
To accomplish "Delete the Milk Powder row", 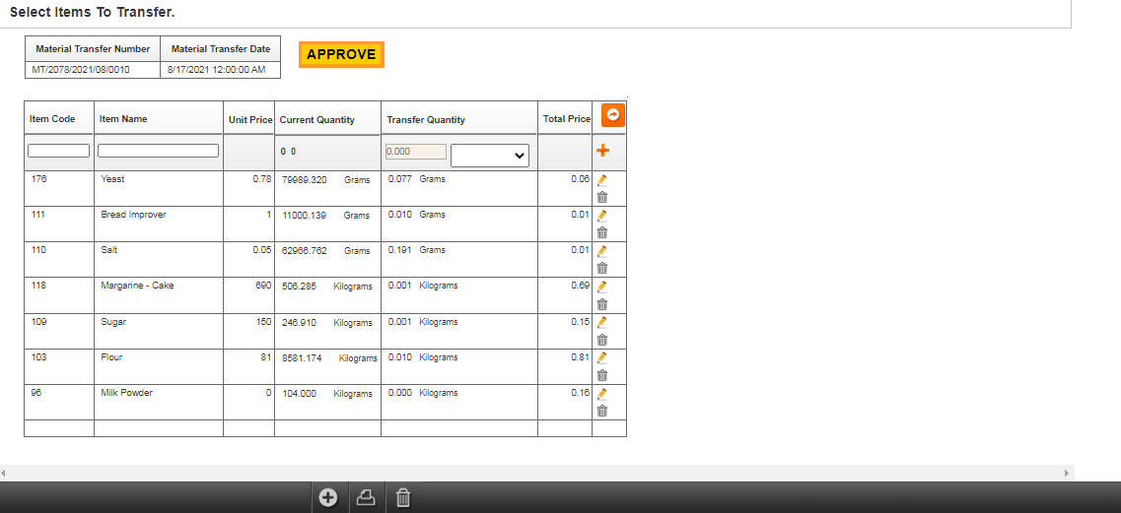I will pos(602,411).
